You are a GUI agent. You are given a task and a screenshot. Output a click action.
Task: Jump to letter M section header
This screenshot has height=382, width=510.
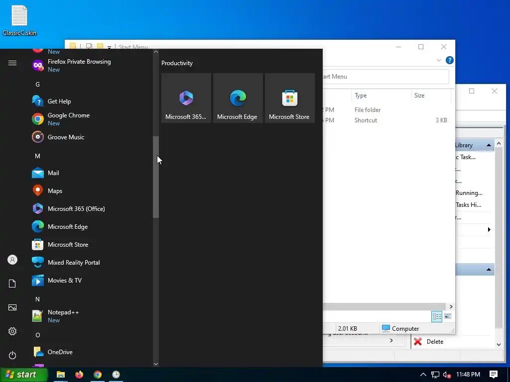click(38, 156)
